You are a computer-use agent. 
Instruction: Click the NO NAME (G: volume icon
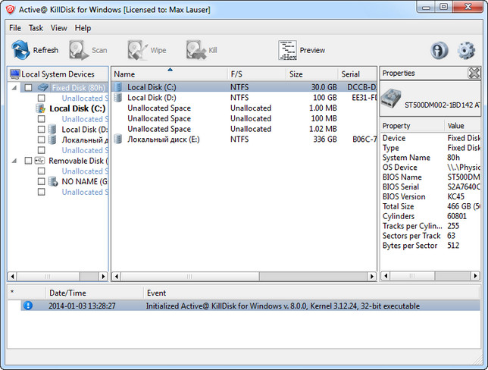click(53, 181)
